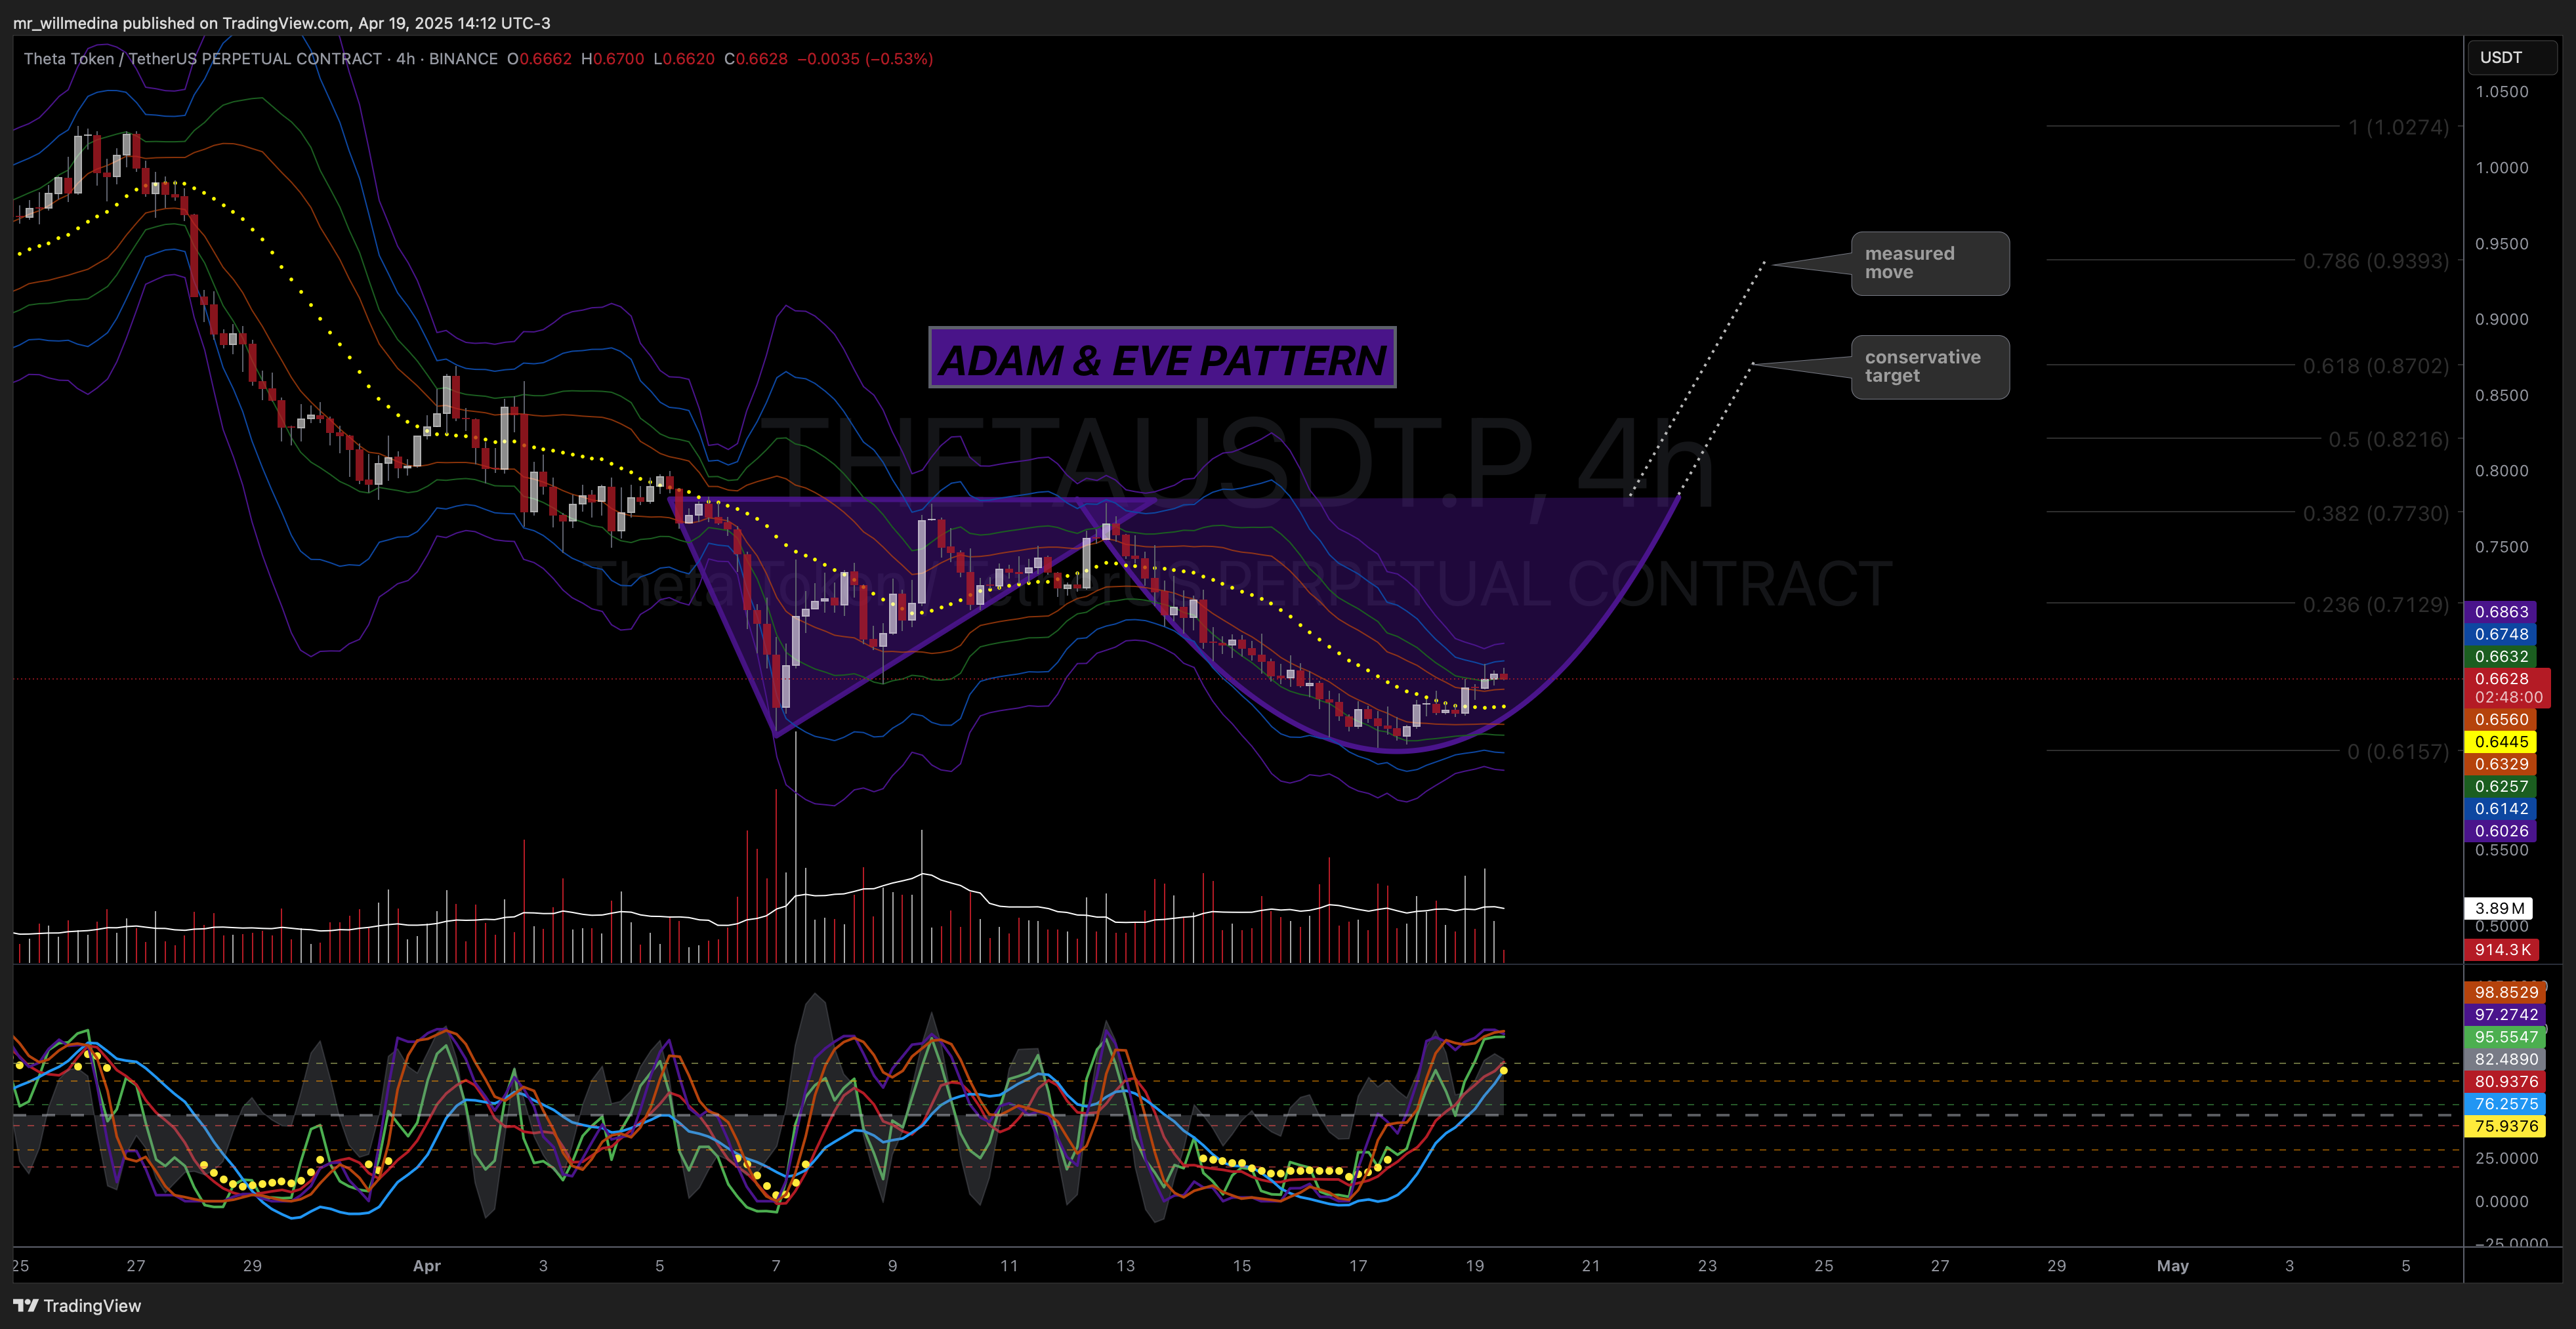Click the 9 date label on time axis
The image size is (2576, 1329).
point(892,1266)
